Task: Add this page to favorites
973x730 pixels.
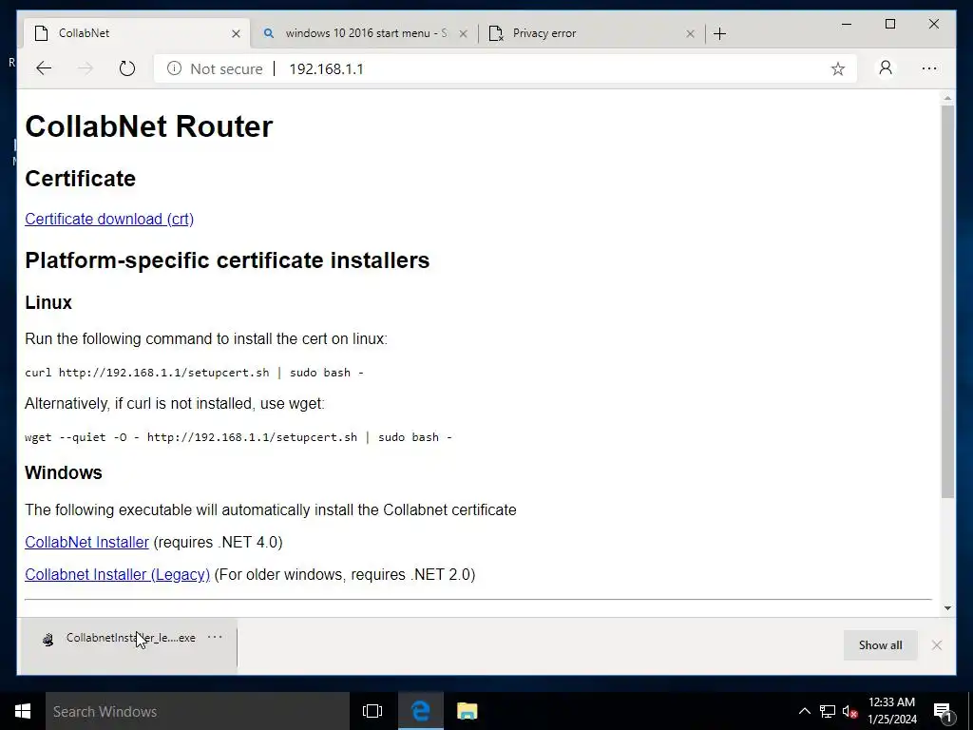Action: (x=838, y=68)
